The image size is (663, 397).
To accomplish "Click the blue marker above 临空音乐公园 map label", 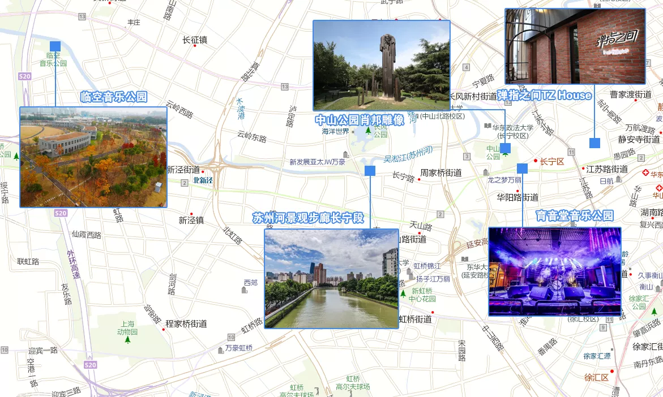I will point(55,46).
